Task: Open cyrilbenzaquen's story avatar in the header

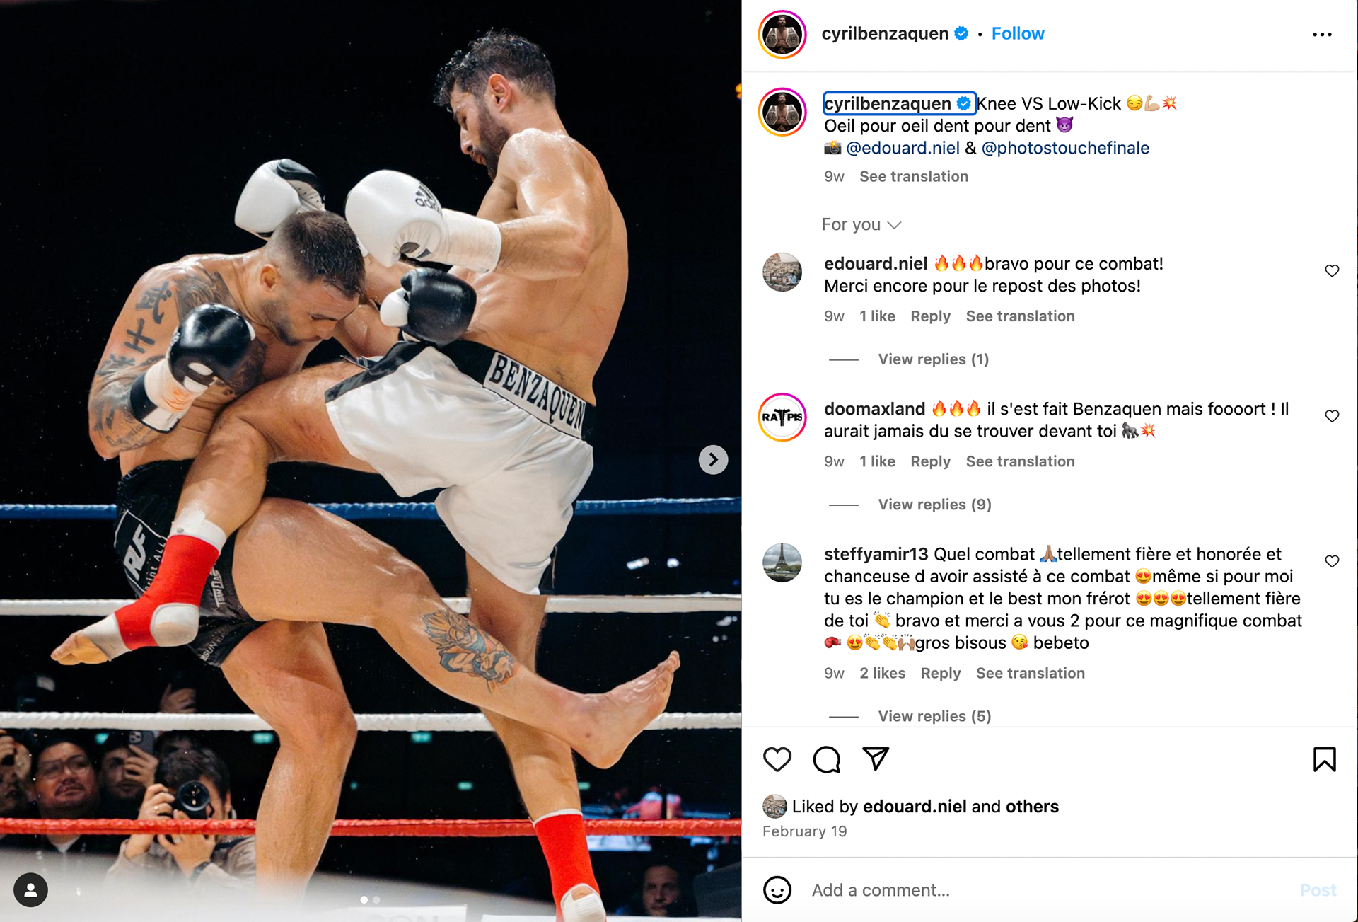Action: [782, 34]
